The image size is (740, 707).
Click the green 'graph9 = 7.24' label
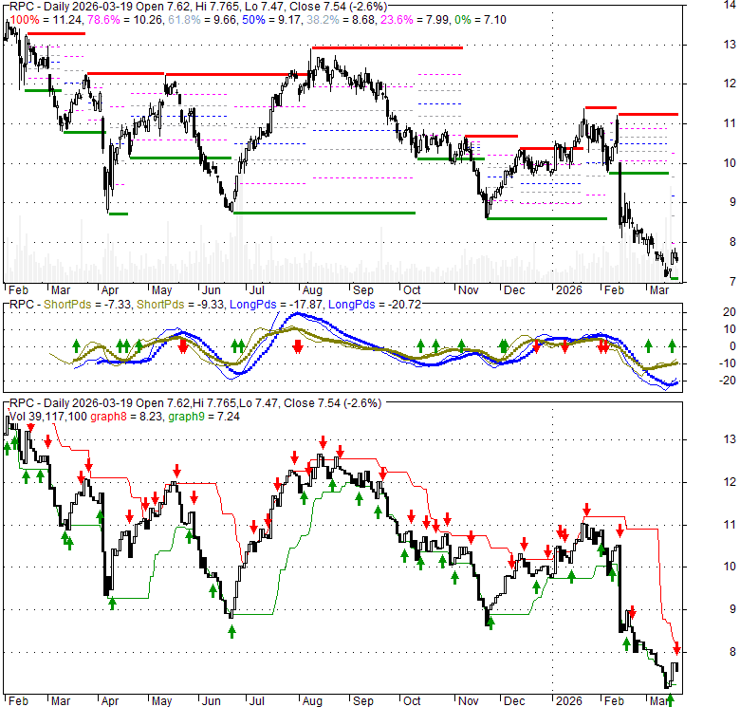click(204, 417)
